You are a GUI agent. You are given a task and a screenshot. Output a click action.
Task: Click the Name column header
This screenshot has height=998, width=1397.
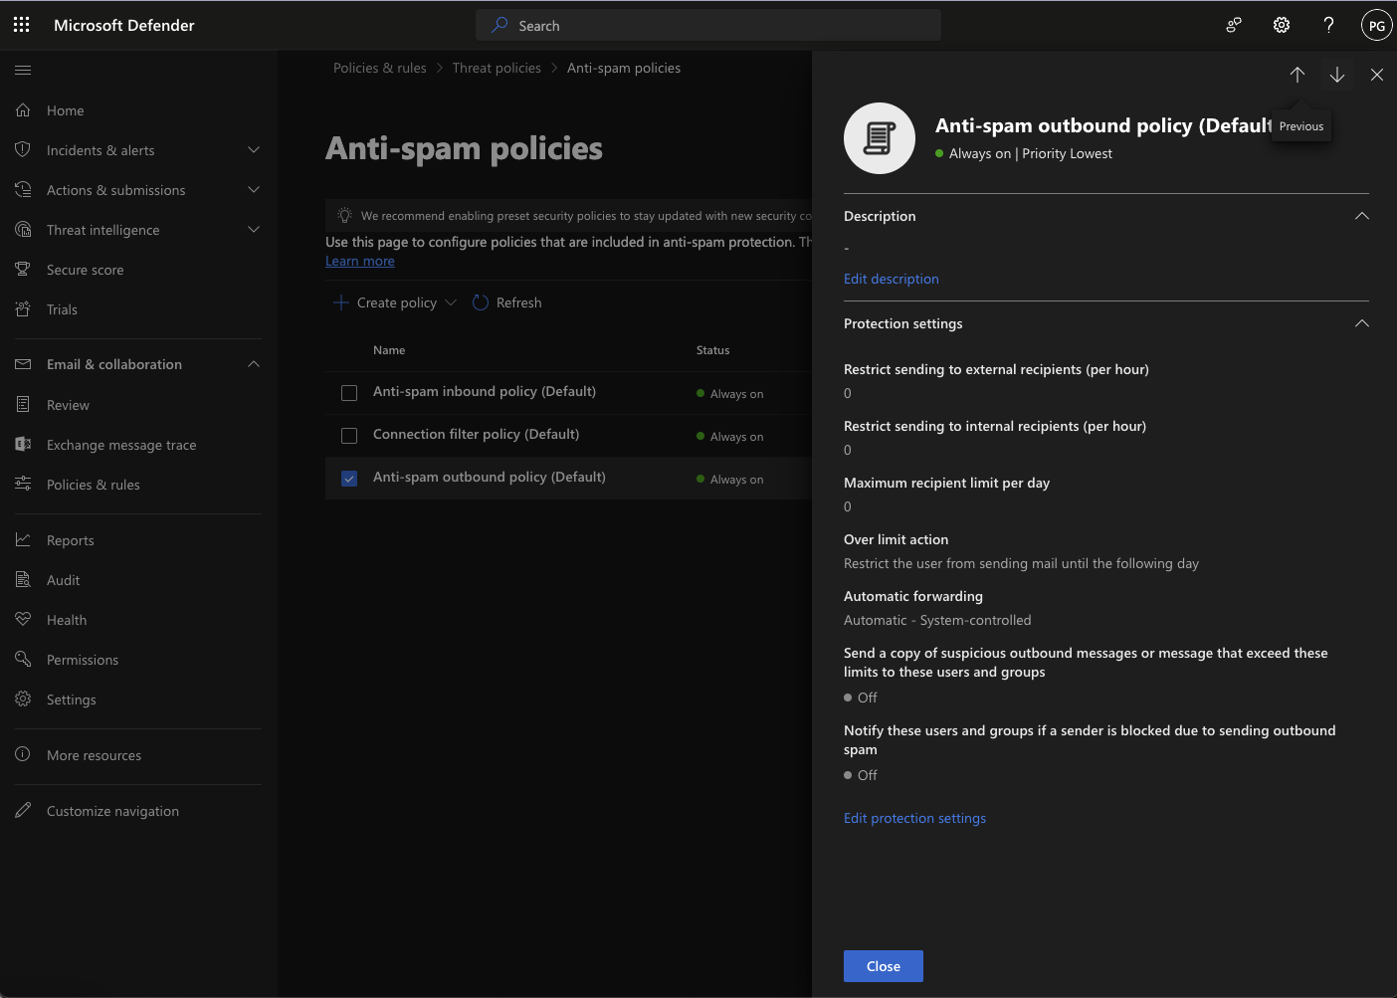click(x=389, y=350)
